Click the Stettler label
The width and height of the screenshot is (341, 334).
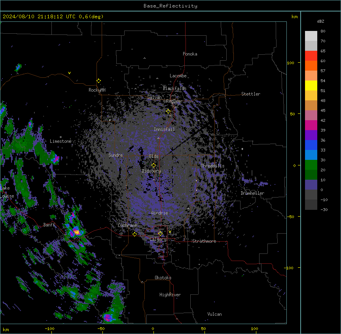(x=251, y=94)
